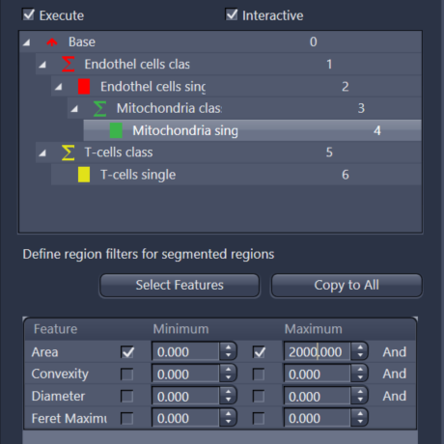Collapse the Endothel cells single node
The image size is (444, 444).
point(58,87)
